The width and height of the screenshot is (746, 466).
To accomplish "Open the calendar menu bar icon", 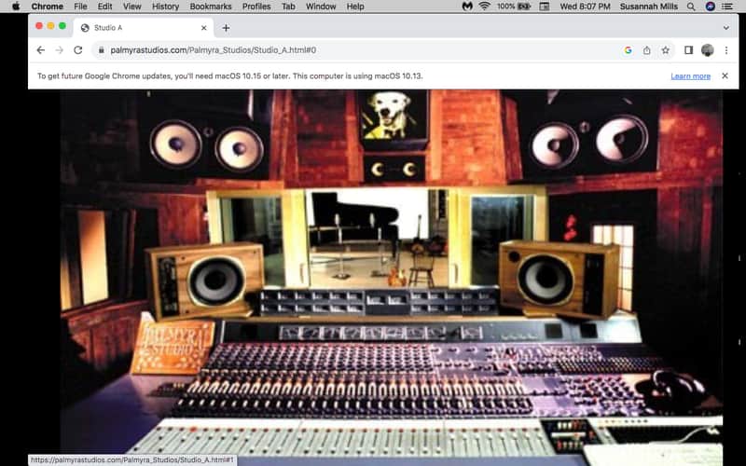I will coord(545,7).
